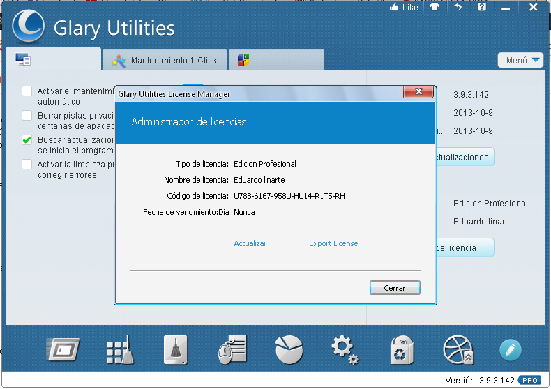Click 'Eduardo linarte' in main window panel

click(483, 222)
